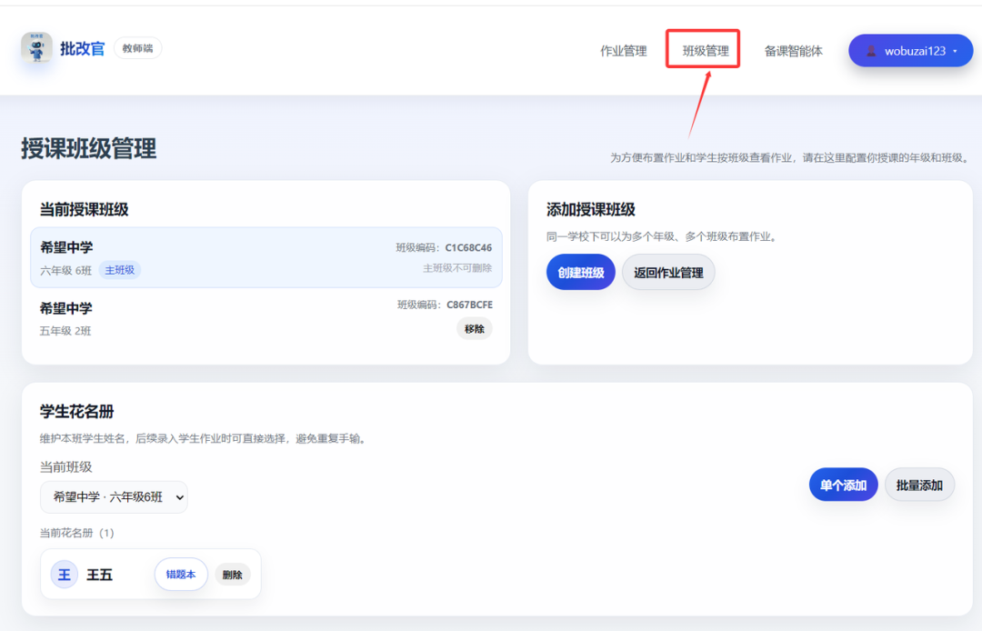This screenshot has height=631, width=982.
Task: Click the 单个添加 button
Action: 843,485
